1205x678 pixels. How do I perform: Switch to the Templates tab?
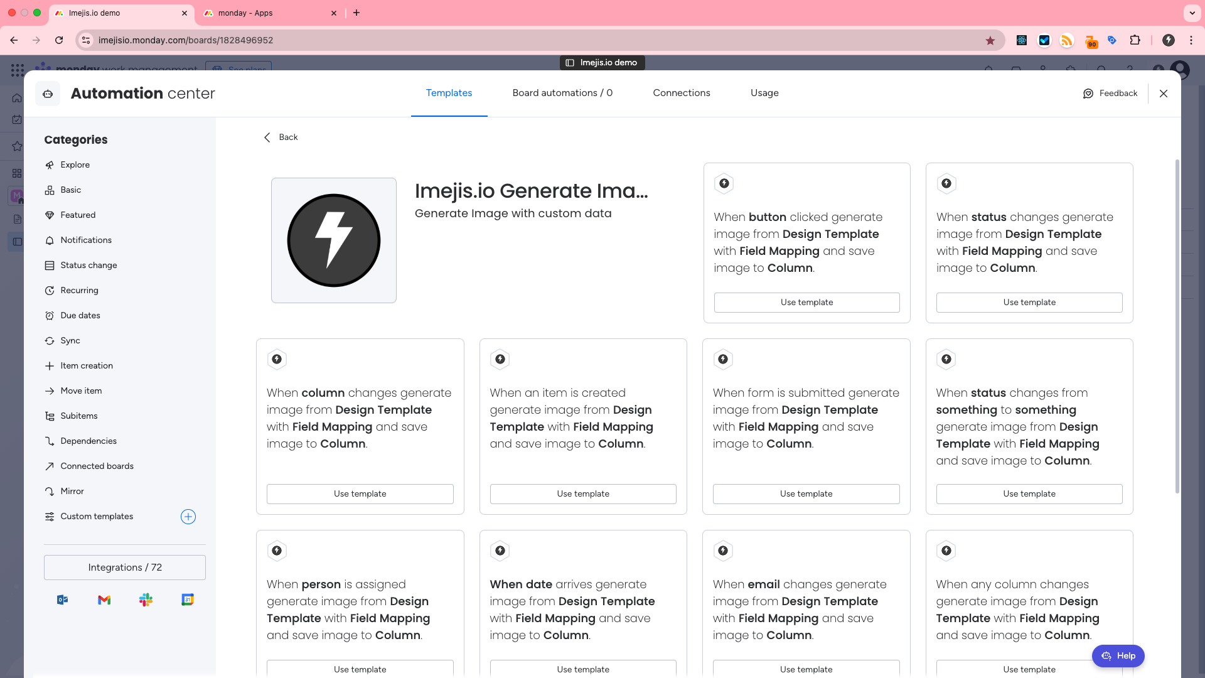(x=449, y=93)
